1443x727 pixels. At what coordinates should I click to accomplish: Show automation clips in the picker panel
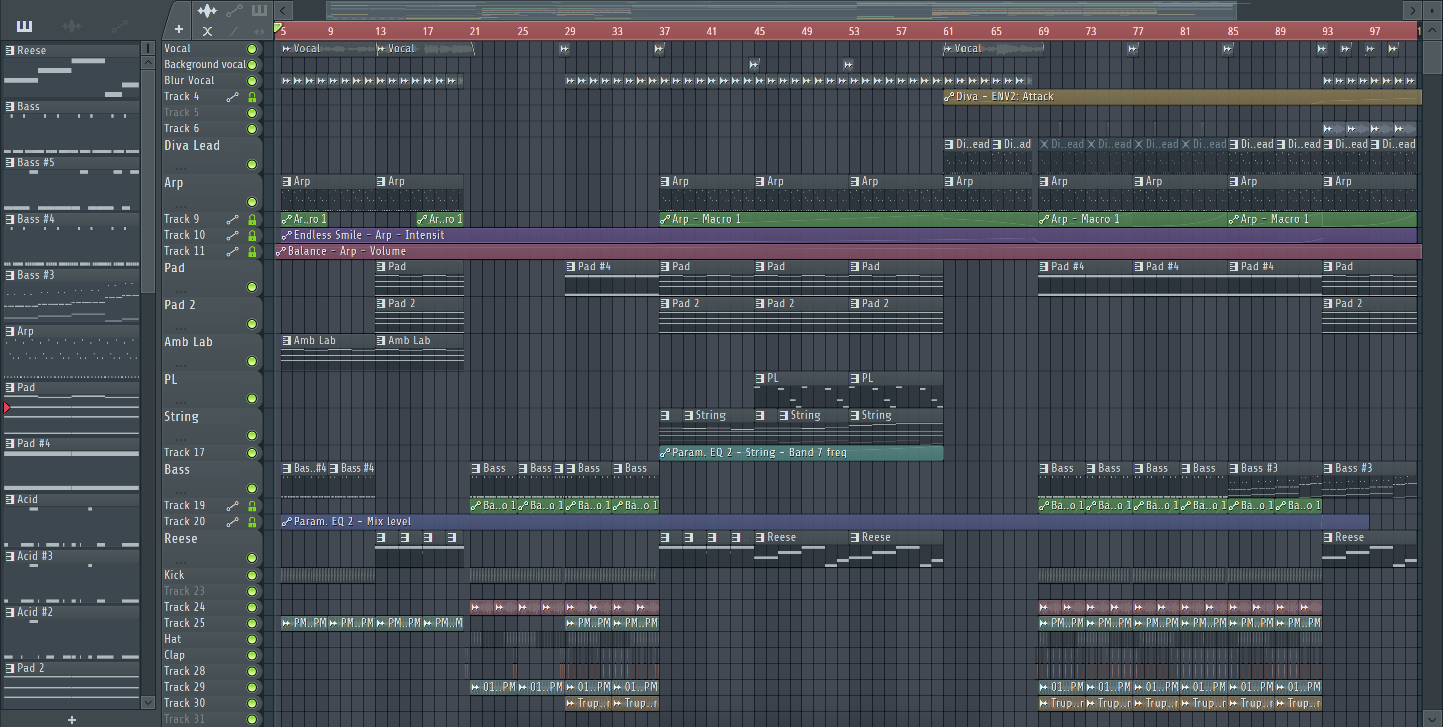coord(119,26)
